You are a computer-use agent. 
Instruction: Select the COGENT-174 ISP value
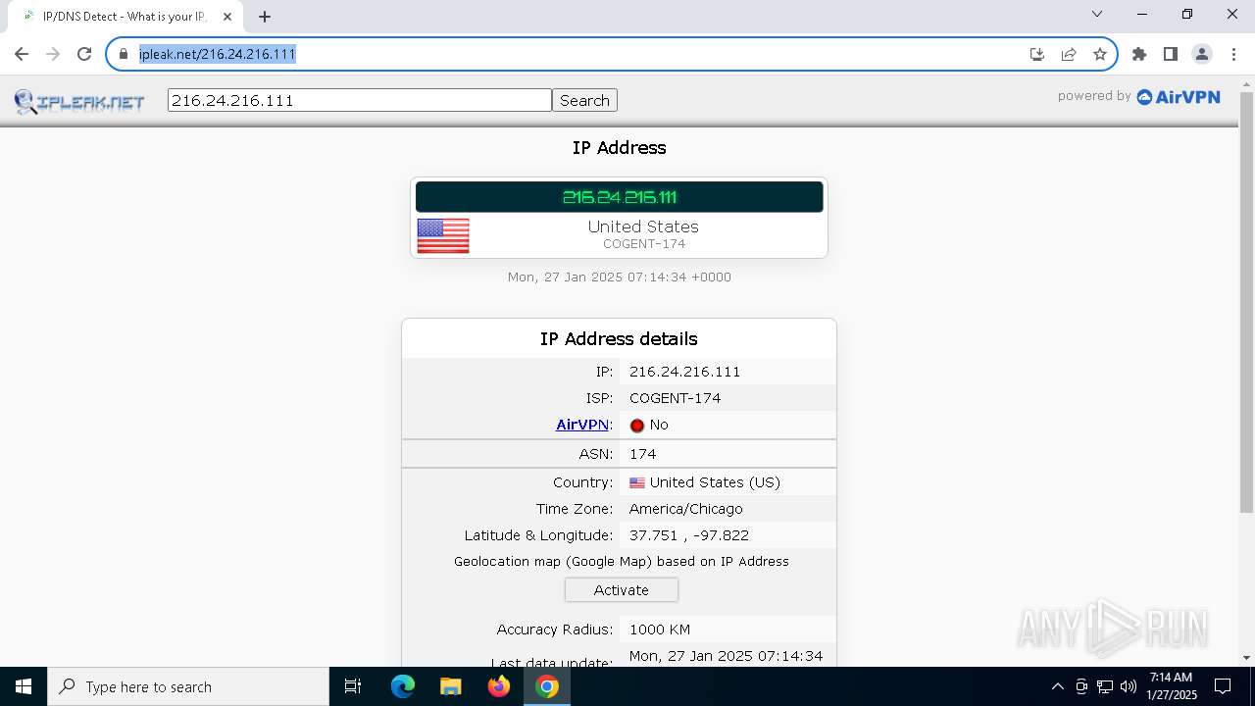(676, 398)
